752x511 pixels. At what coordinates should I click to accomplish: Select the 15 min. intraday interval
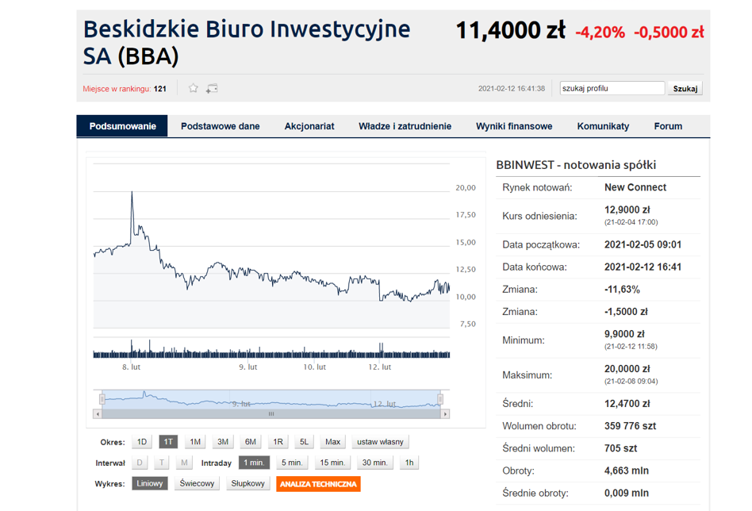click(x=332, y=463)
